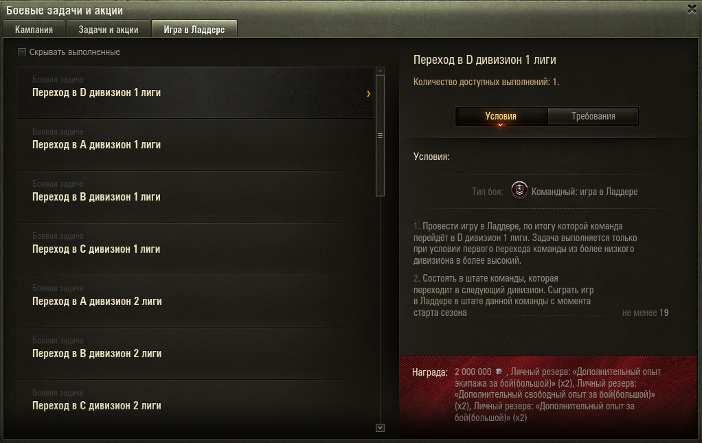
Task: Click the silver credits icon in reward
Action: pos(499,372)
